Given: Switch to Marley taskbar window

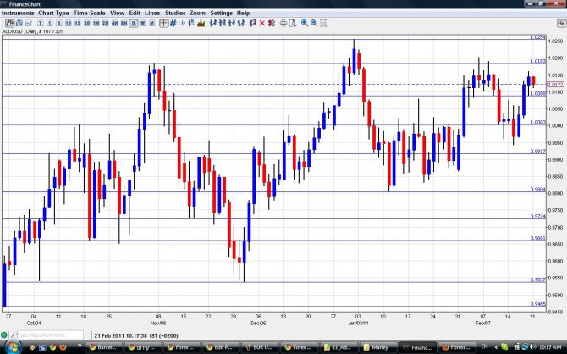Looking at the screenshot, I should point(378,347).
